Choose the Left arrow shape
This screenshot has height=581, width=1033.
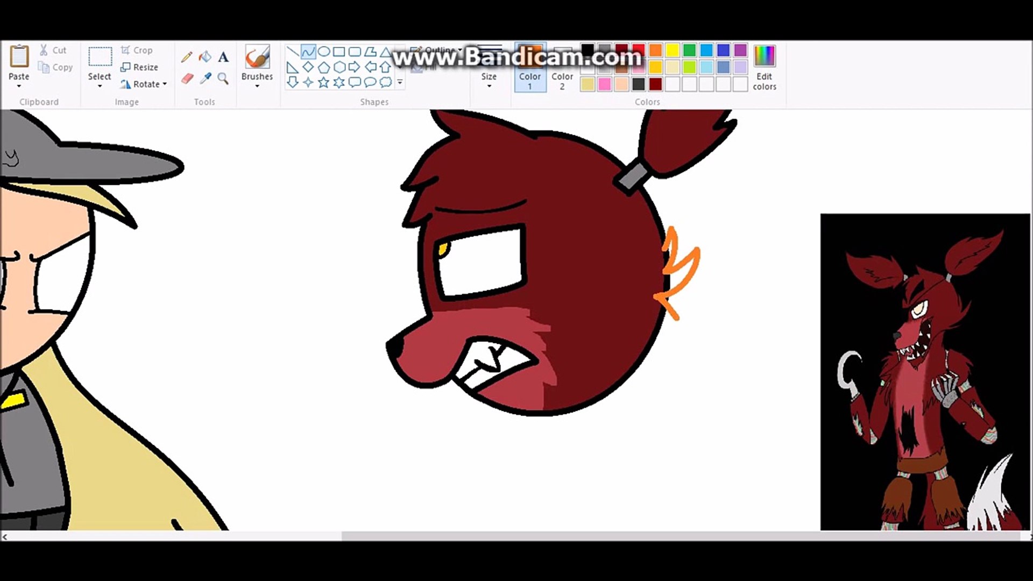click(x=370, y=67)
